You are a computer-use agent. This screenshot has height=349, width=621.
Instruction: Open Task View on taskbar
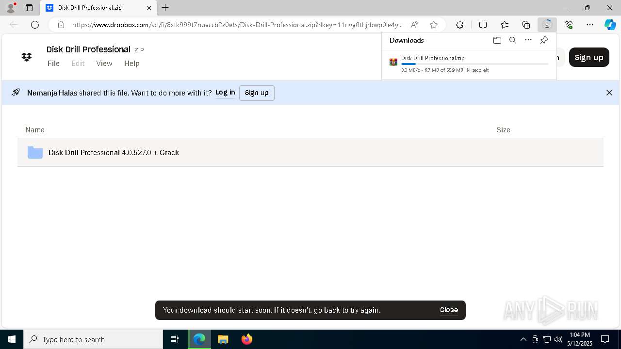175,339
